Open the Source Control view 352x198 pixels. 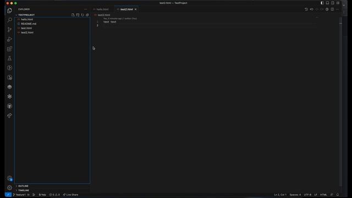(9, 30)
